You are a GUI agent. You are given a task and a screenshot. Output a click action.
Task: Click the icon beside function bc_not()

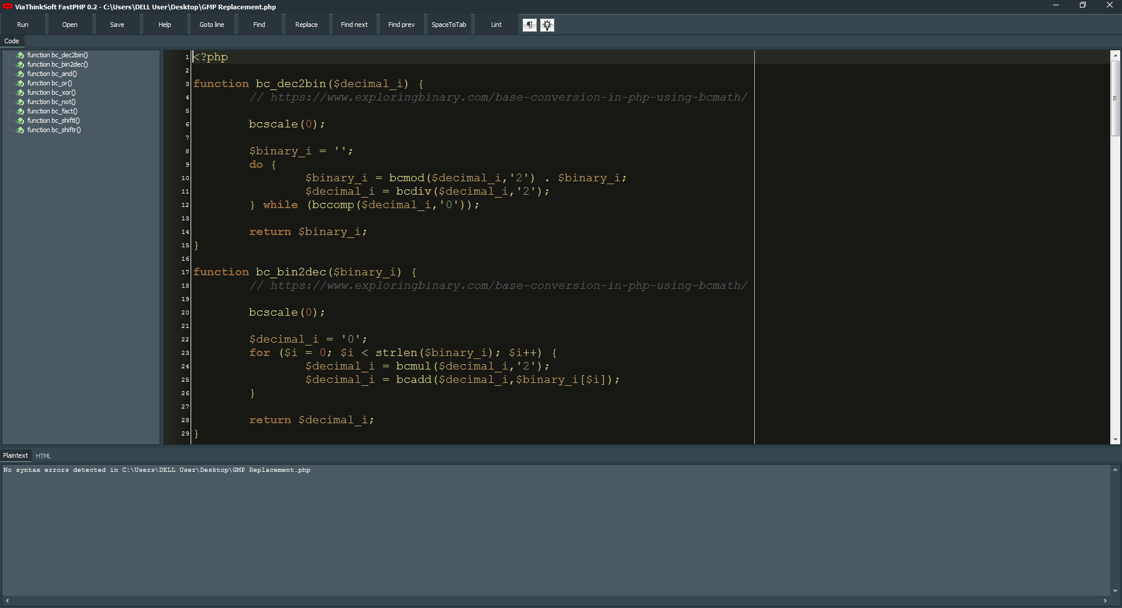20,102
